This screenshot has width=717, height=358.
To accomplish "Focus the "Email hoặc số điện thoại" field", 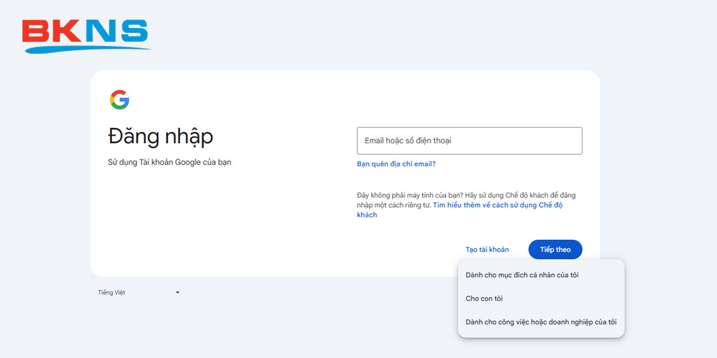I will point(469,141).
